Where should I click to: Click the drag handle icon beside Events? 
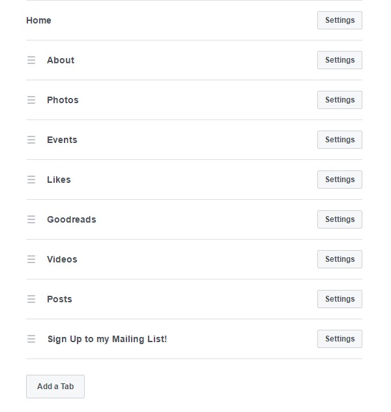[x=31, y=140]
